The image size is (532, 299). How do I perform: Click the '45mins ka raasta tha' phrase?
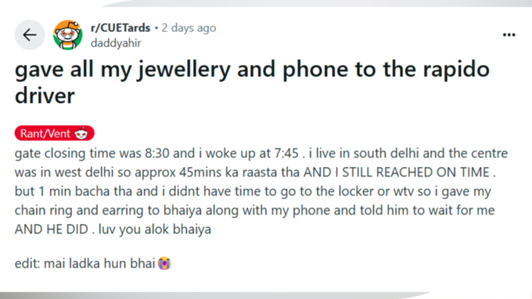click(x=239, y=173)
